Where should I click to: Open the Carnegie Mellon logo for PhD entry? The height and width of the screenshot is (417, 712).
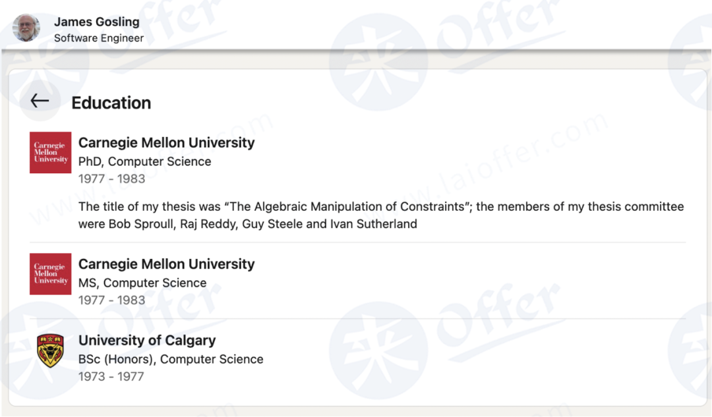tap(50, 152)
